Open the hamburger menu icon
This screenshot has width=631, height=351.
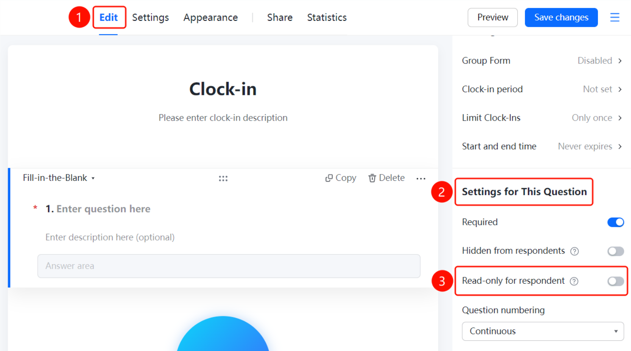614,17
